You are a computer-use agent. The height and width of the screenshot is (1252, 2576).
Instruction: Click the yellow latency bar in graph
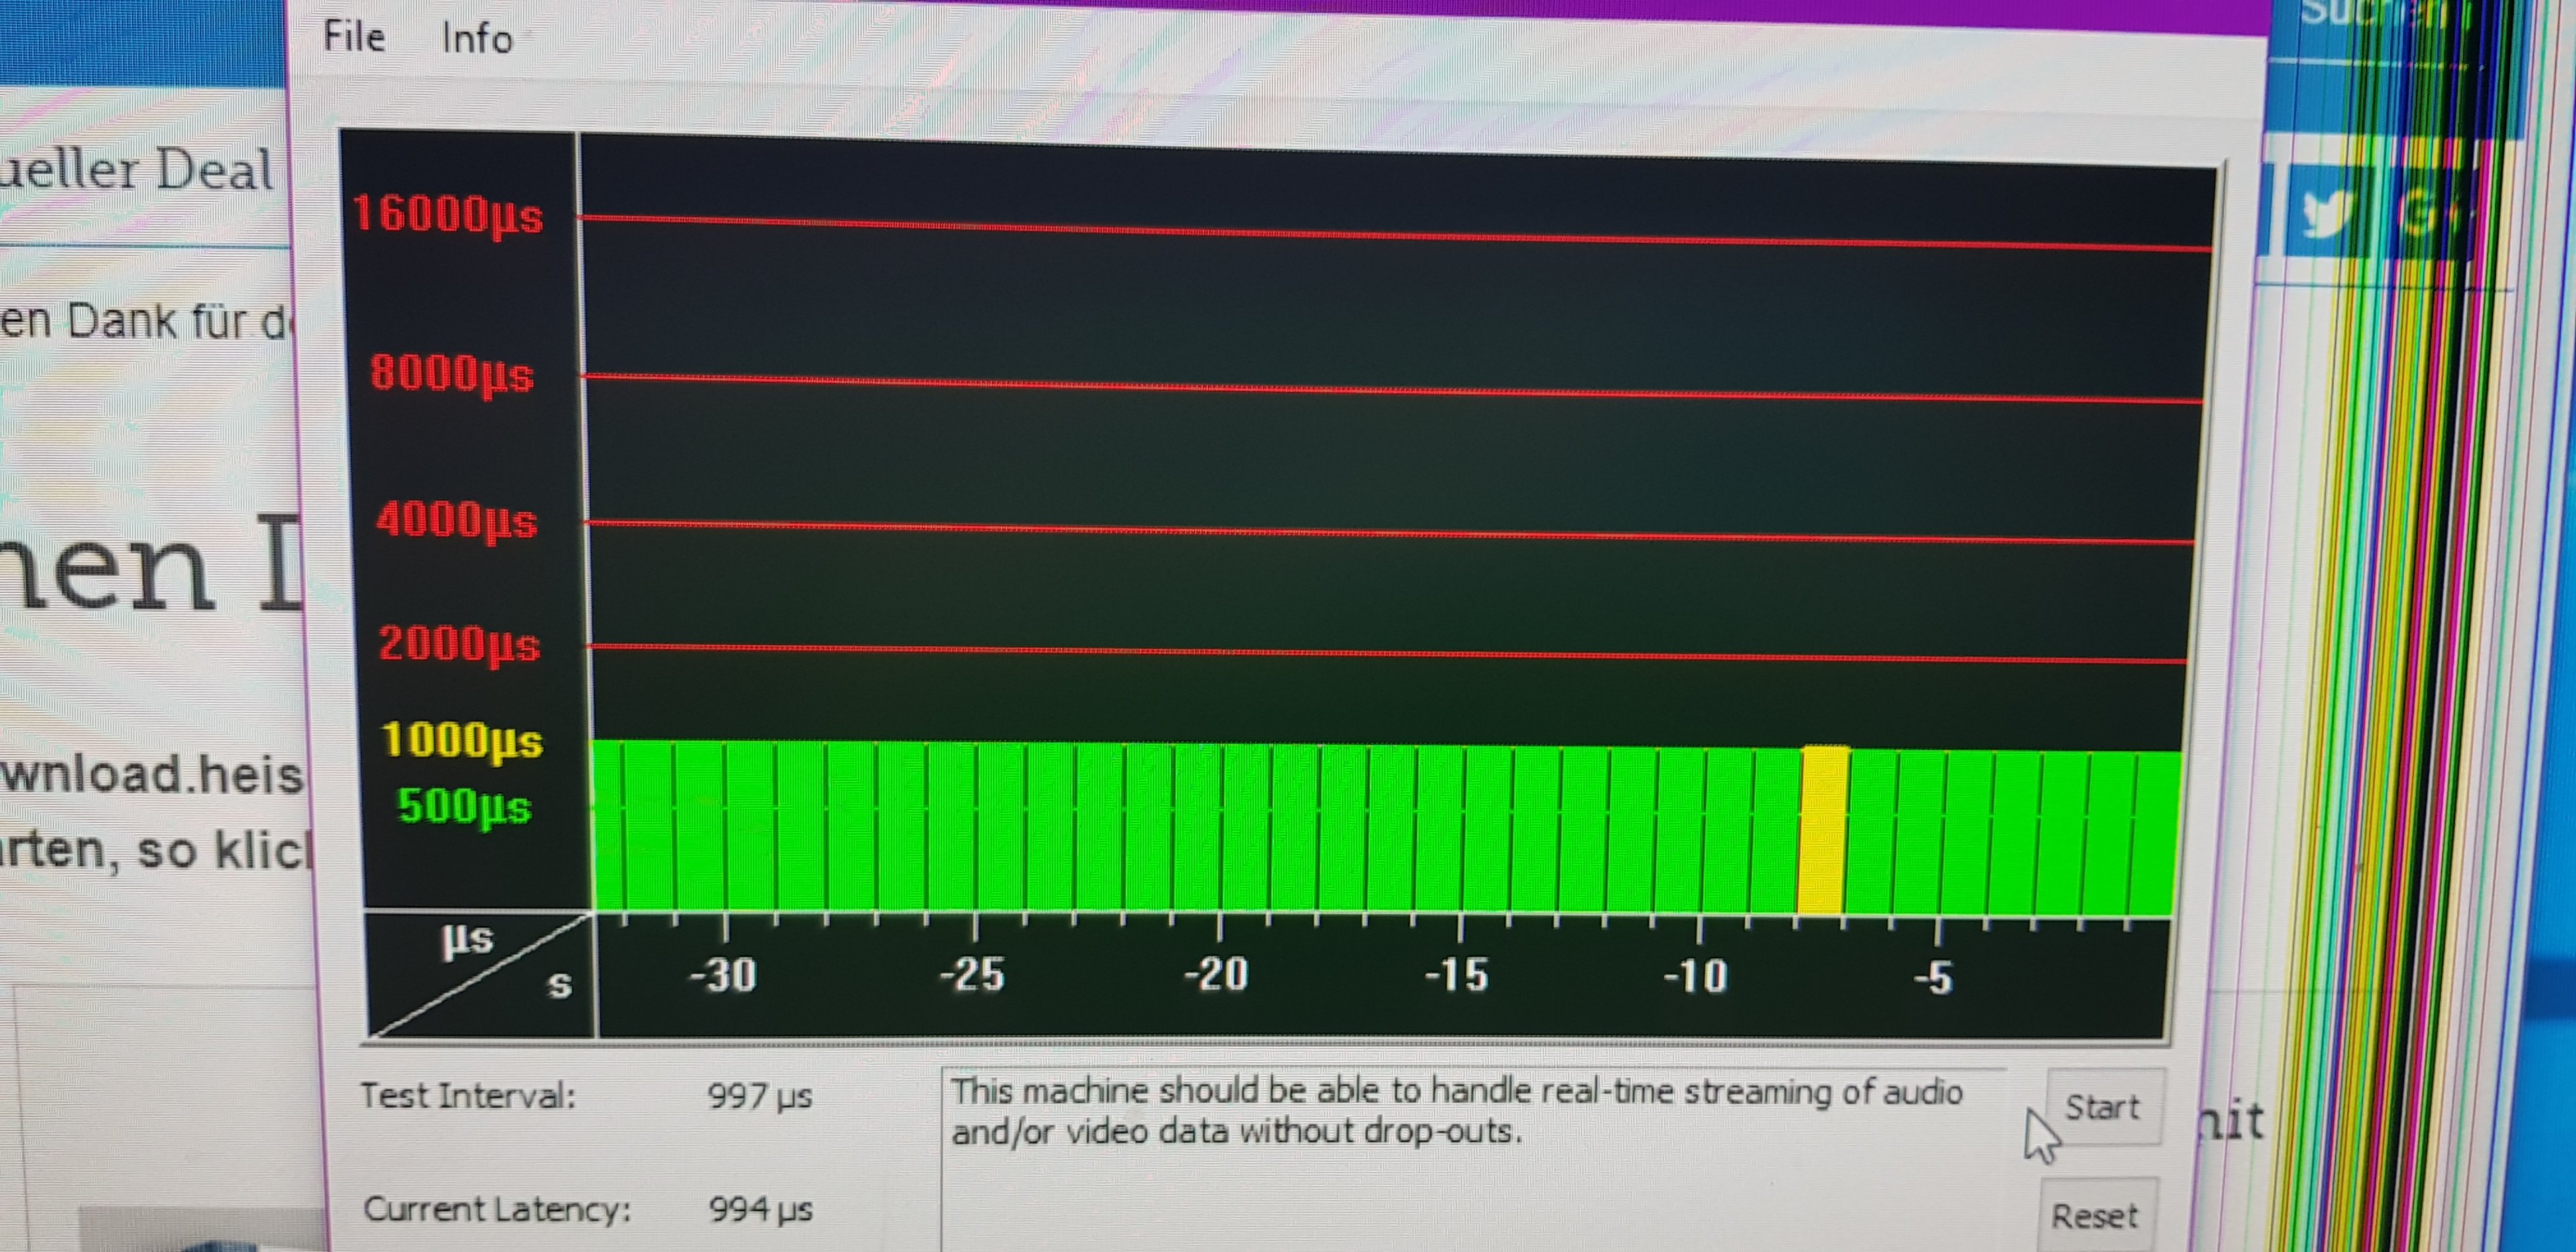[x=1823, y=830]
